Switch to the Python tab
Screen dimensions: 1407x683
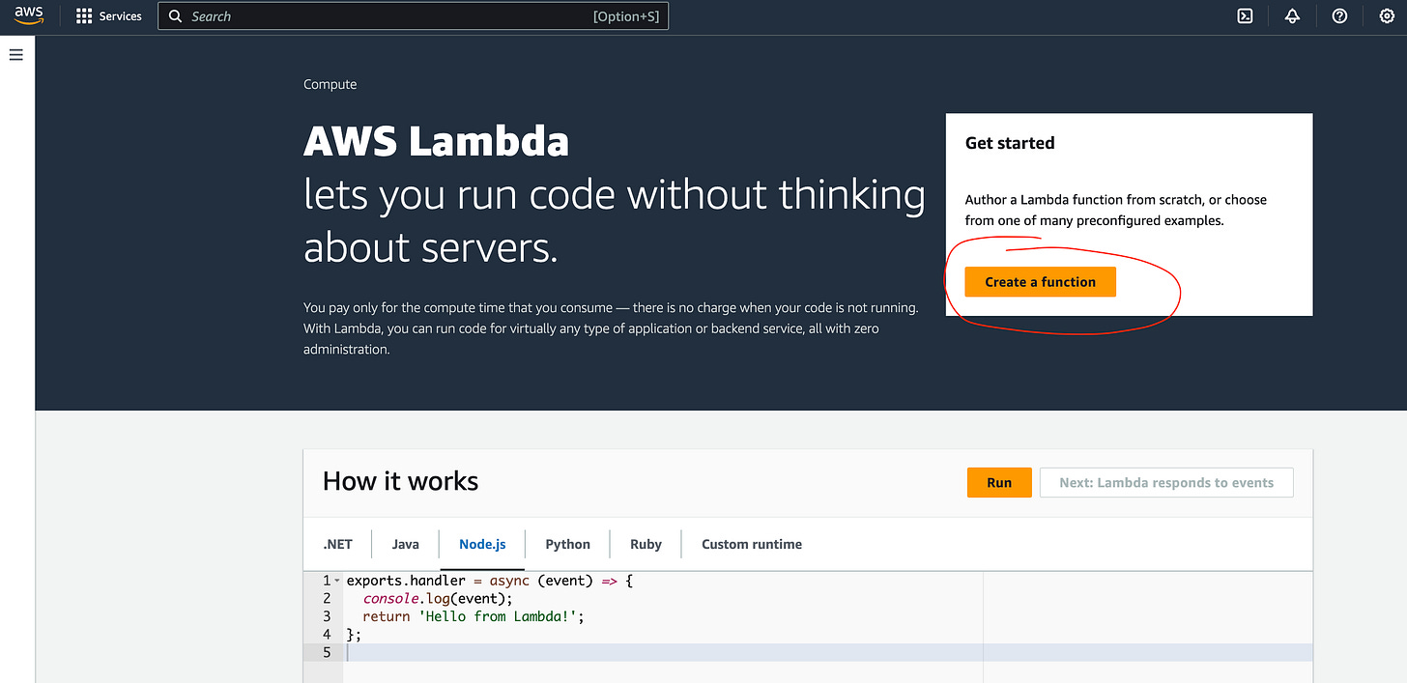click(567, 544)
